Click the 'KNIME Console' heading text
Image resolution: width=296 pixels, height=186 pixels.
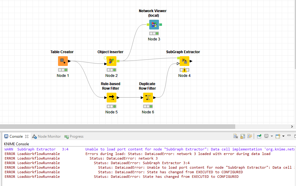(16, 144)
